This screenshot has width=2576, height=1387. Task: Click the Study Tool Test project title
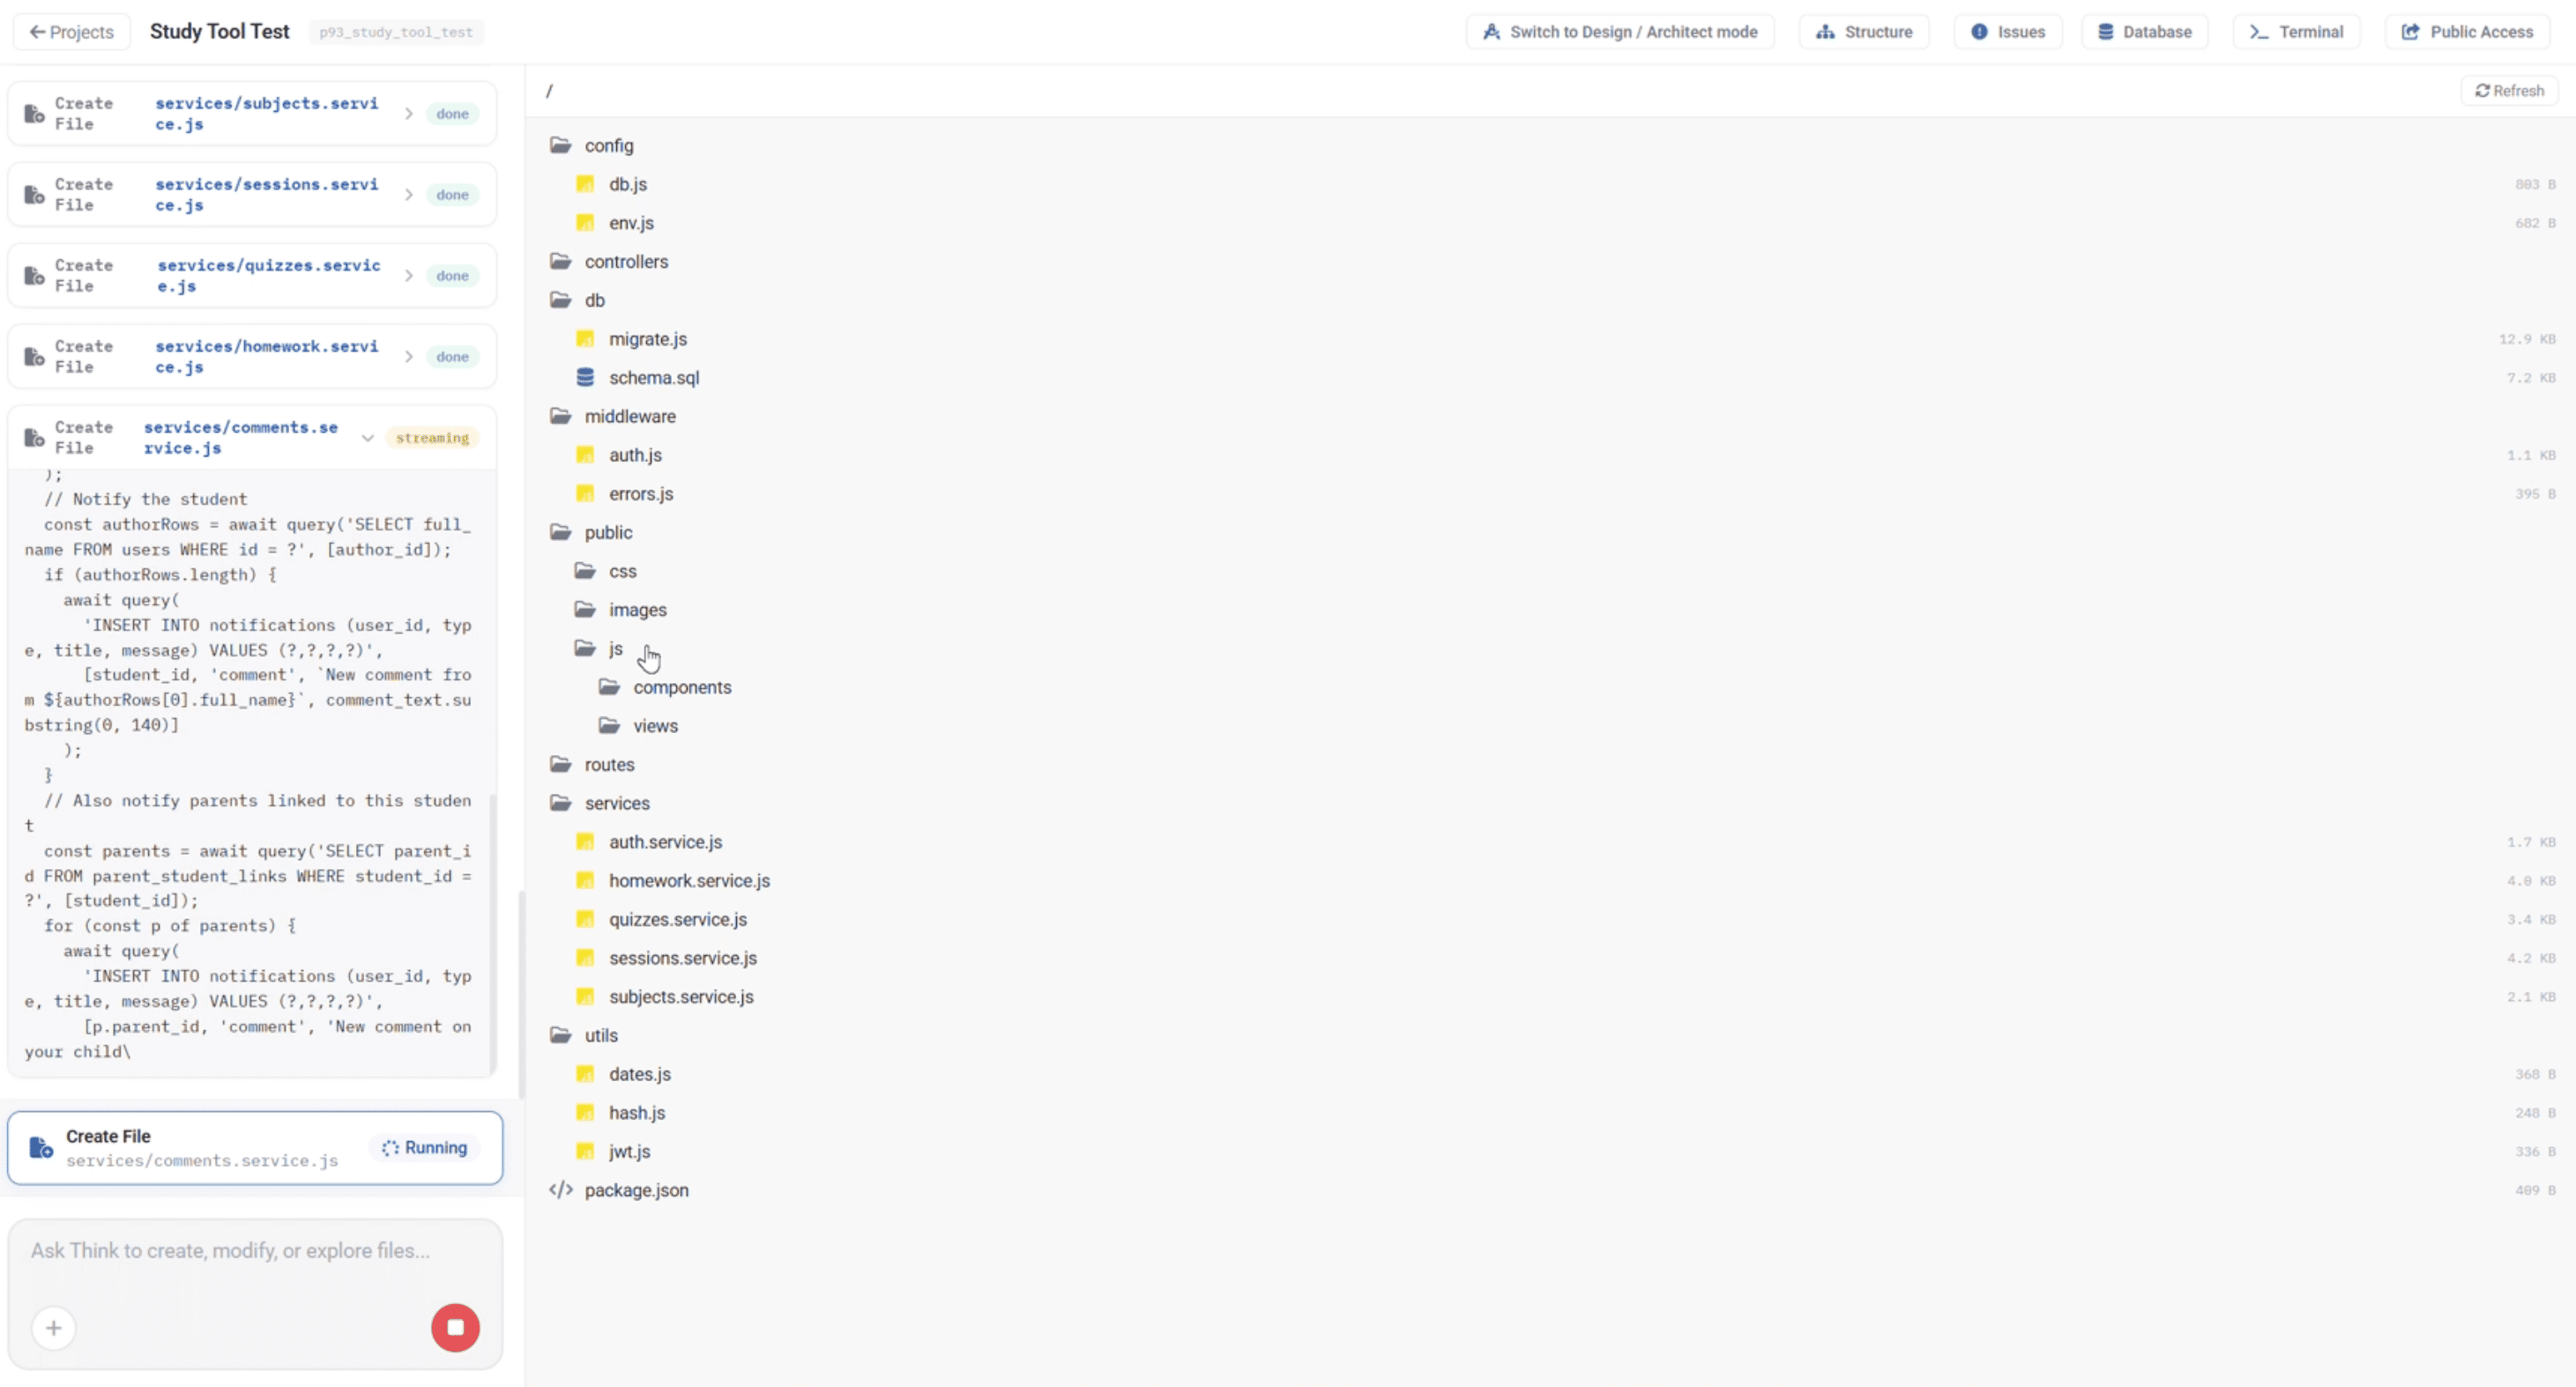(219, 31)
